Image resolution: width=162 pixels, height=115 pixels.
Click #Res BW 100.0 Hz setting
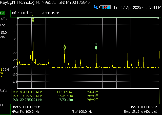25,112
